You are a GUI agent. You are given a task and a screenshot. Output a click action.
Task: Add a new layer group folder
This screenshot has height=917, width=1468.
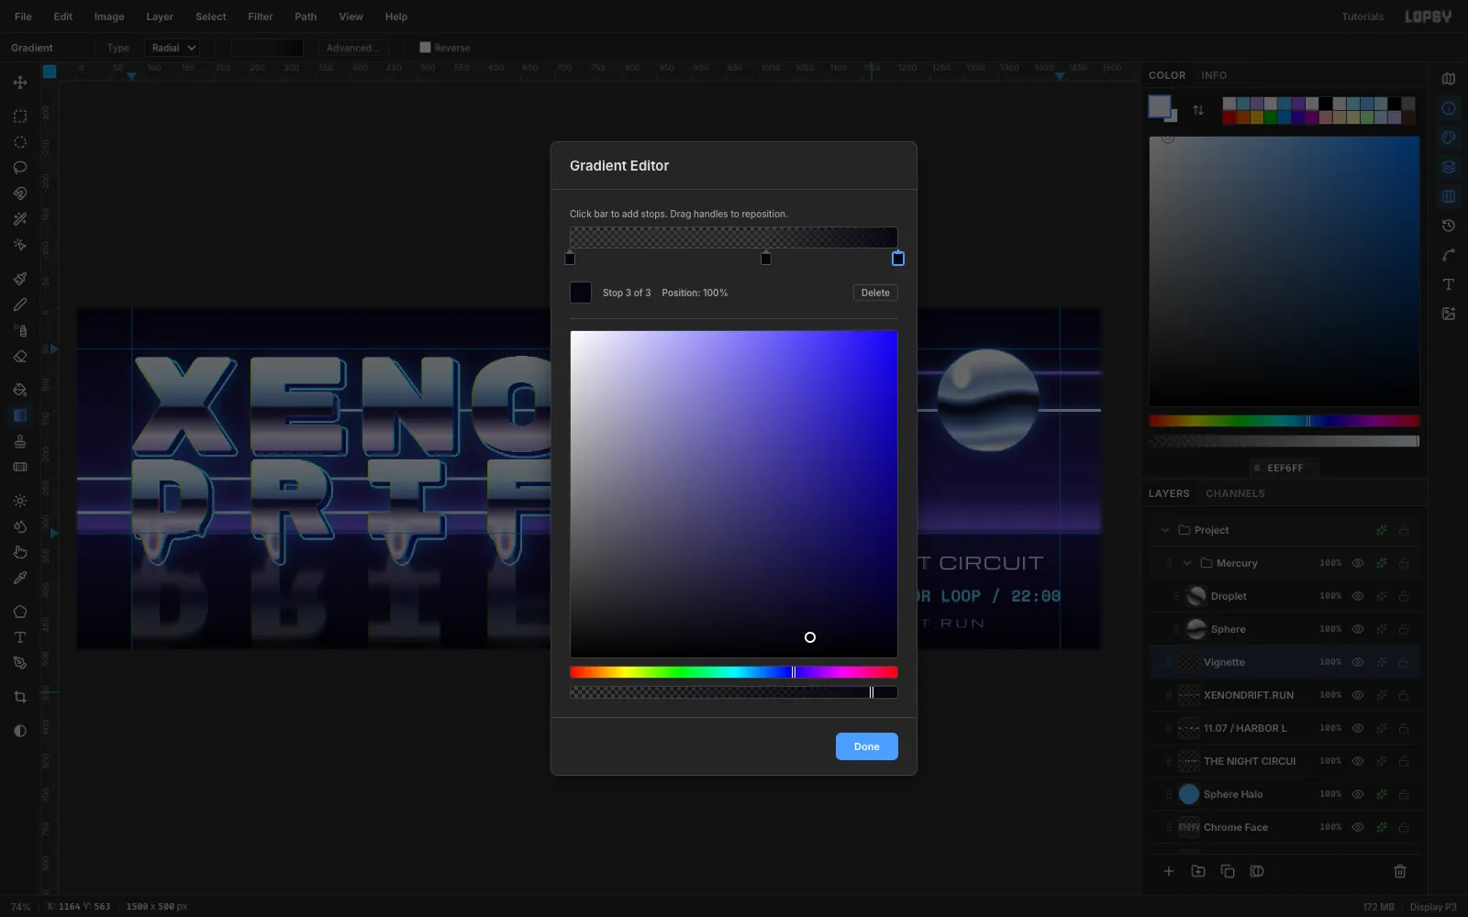click(1198, 871)
